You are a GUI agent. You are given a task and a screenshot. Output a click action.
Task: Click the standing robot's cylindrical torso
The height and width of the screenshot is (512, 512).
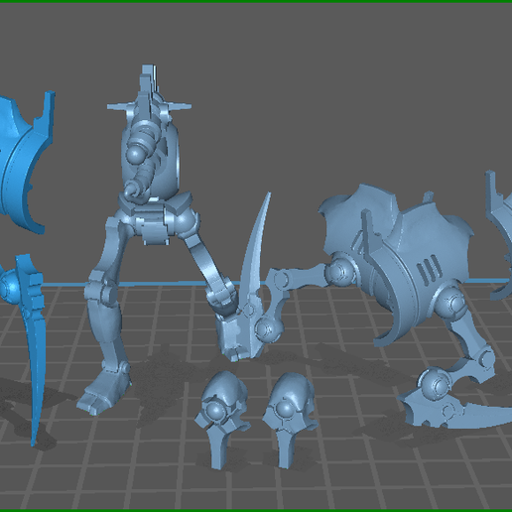151,156
